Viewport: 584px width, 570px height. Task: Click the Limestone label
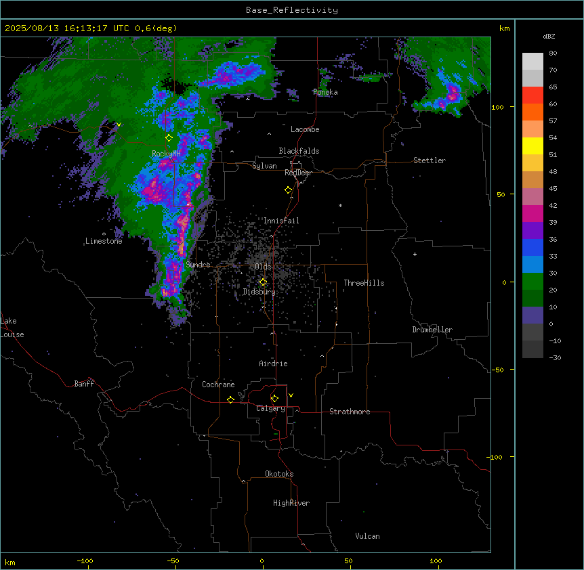pos(104,241)
